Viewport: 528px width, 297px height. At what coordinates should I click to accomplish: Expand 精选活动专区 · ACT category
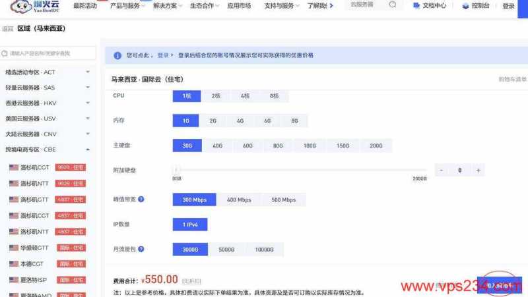47,72
